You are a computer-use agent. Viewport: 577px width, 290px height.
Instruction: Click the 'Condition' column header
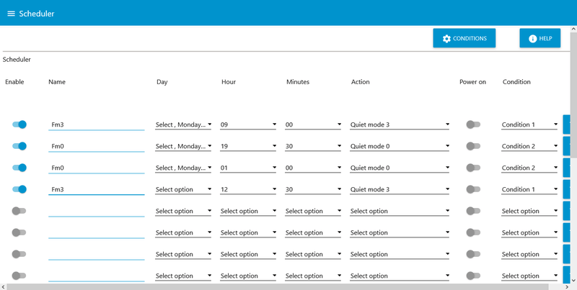click(x=516, y=82)
